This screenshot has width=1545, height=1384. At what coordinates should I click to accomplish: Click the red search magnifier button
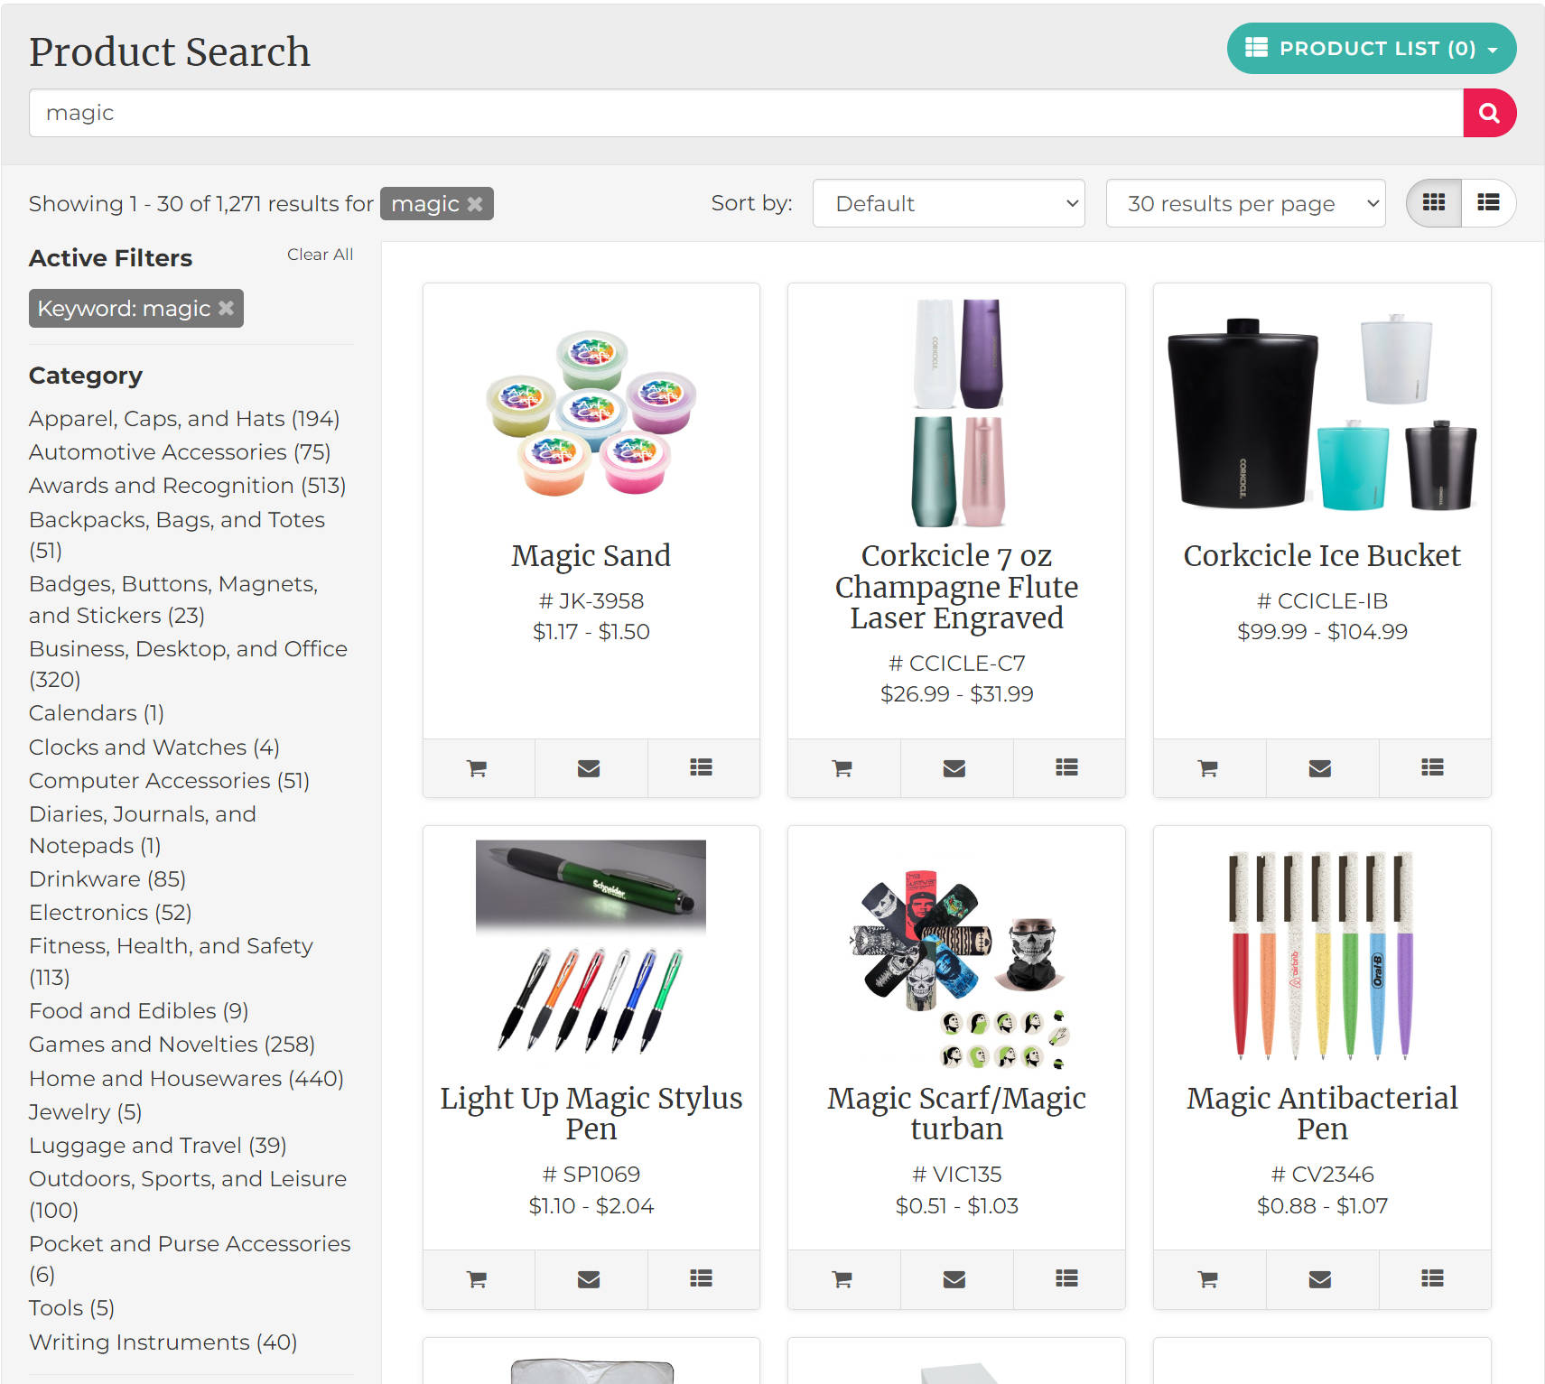1489,113
